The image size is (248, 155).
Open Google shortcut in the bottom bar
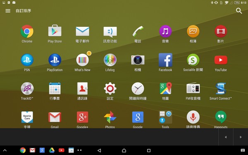point(42,150)
